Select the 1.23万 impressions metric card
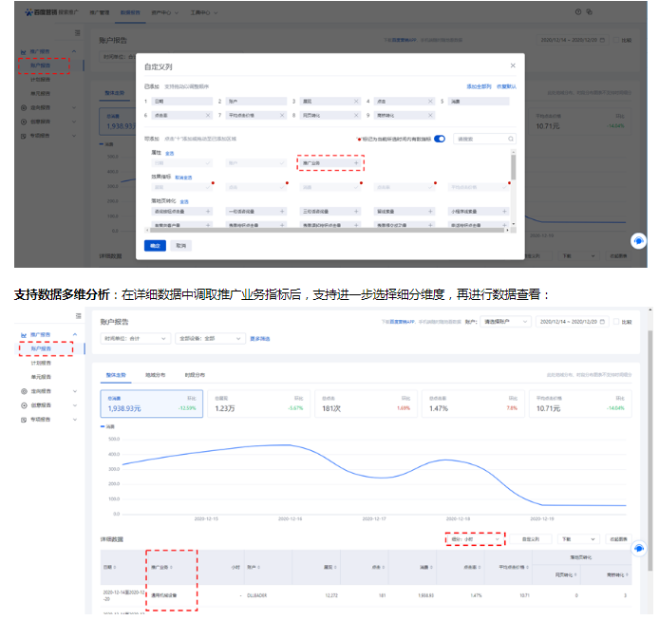Screen dimensions: 659x620 [259, 404]
